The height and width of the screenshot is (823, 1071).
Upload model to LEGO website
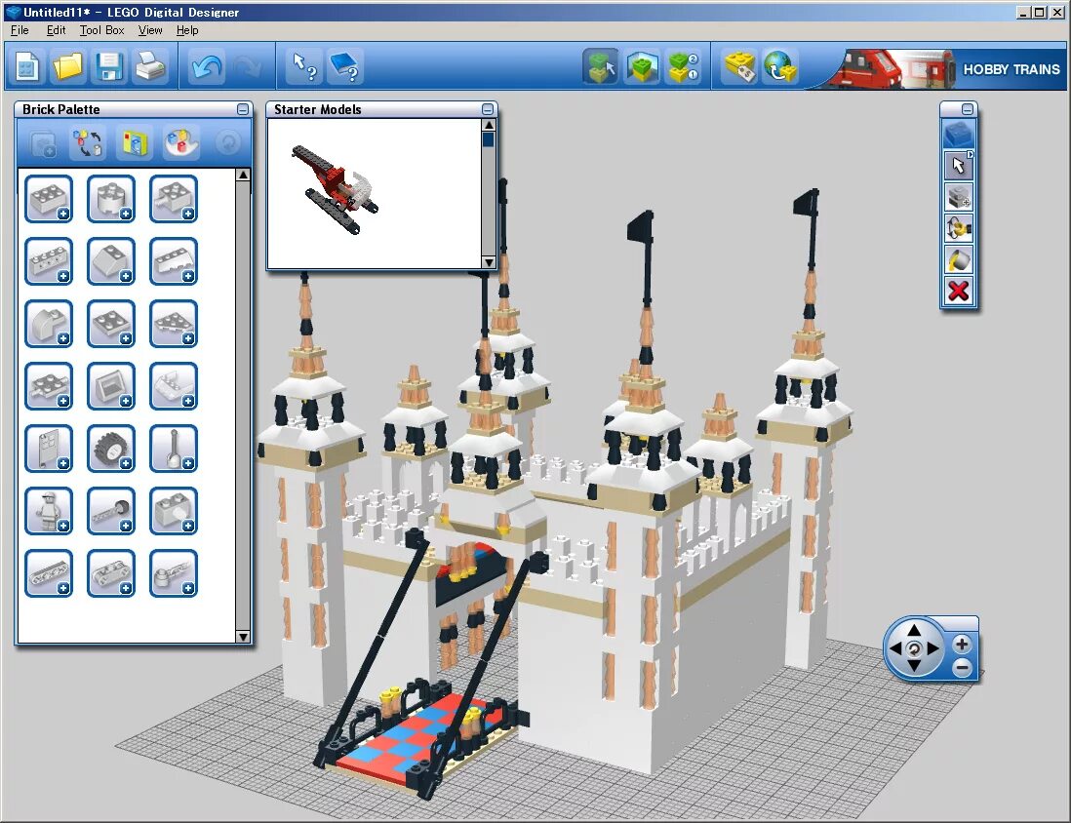780,67
